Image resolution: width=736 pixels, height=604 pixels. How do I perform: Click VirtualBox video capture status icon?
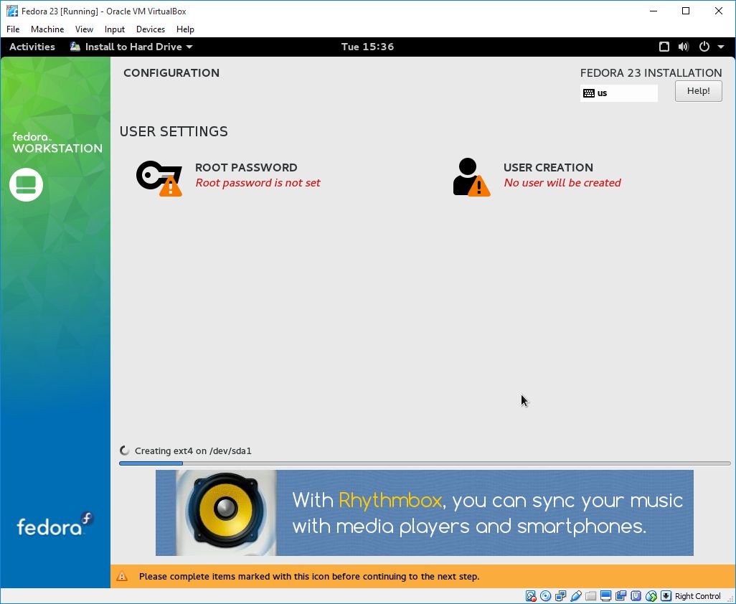coord(621,596)
